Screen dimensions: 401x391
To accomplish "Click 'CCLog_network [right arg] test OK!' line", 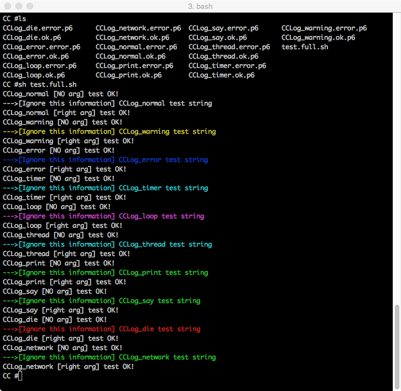I will tap(68, 367).
